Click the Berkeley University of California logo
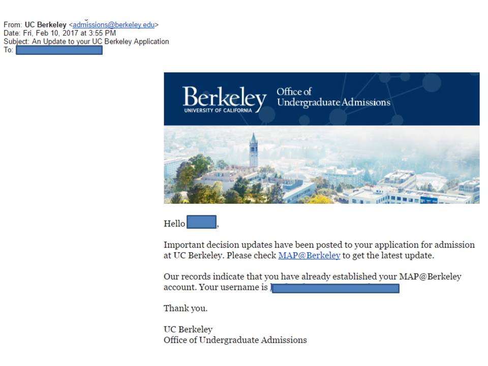 pyautogui.click(x=224, y=99)
